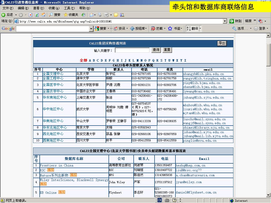Click the scrollbar up arrow
This screenshot has height=203, width=271.
[x=268, y=35]
